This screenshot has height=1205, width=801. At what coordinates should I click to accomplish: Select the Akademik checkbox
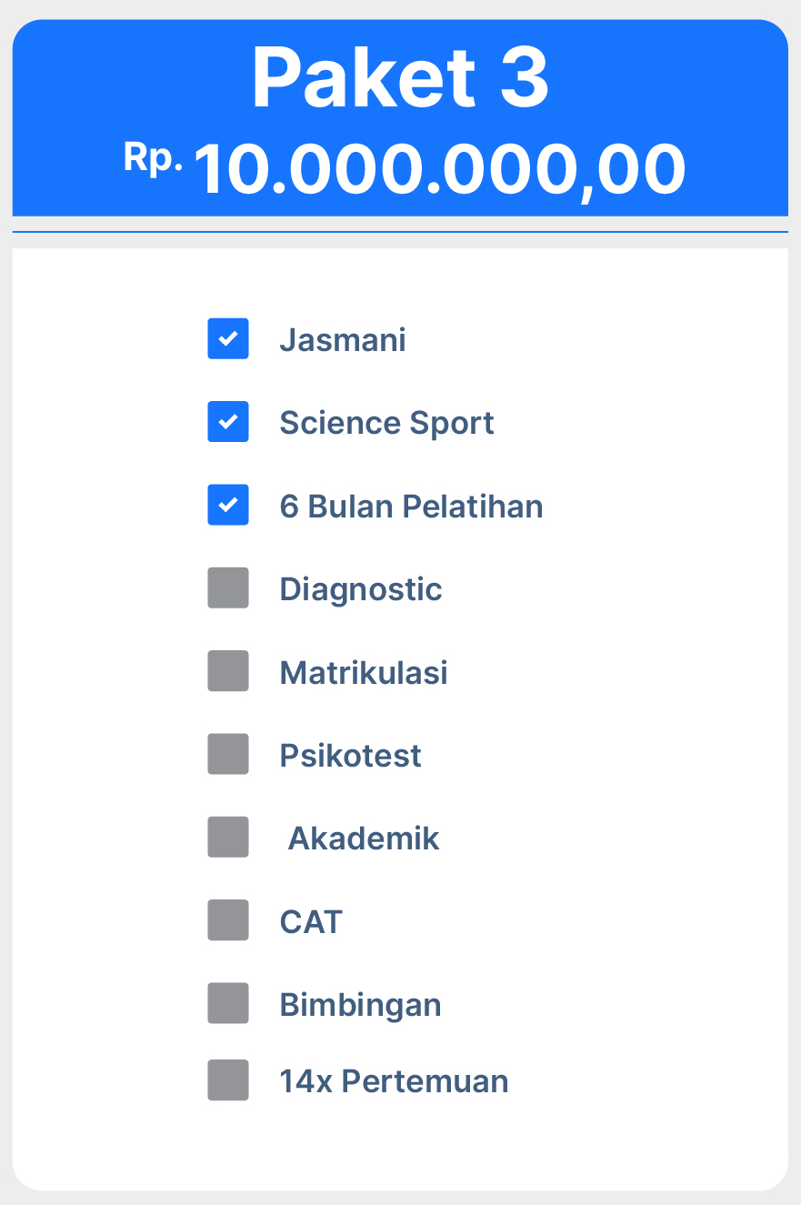coord(228,838)
